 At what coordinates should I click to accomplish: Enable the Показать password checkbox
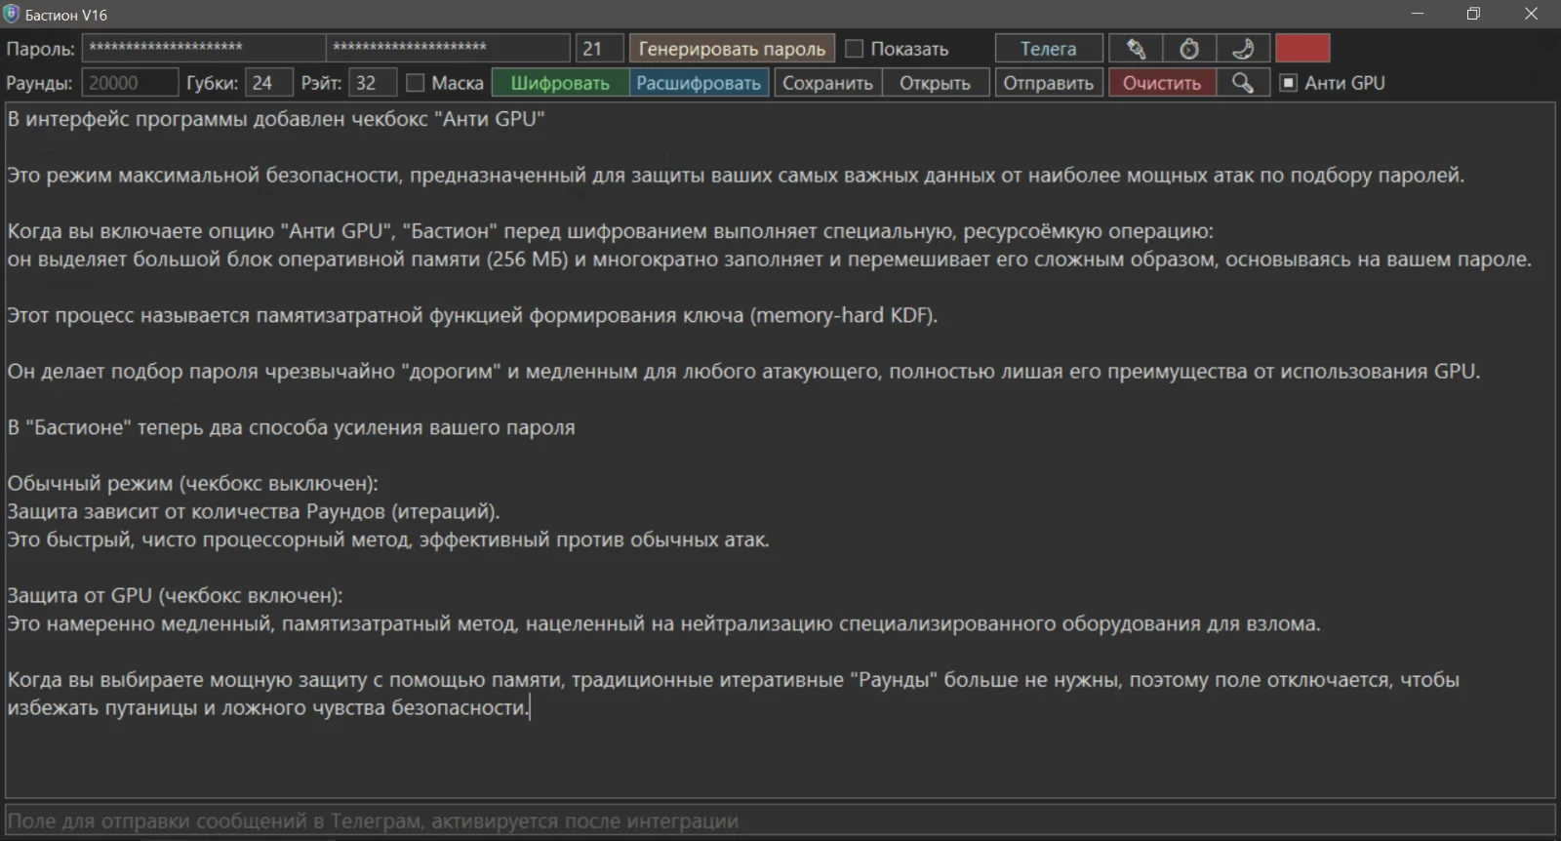click(x=855, y=49)
